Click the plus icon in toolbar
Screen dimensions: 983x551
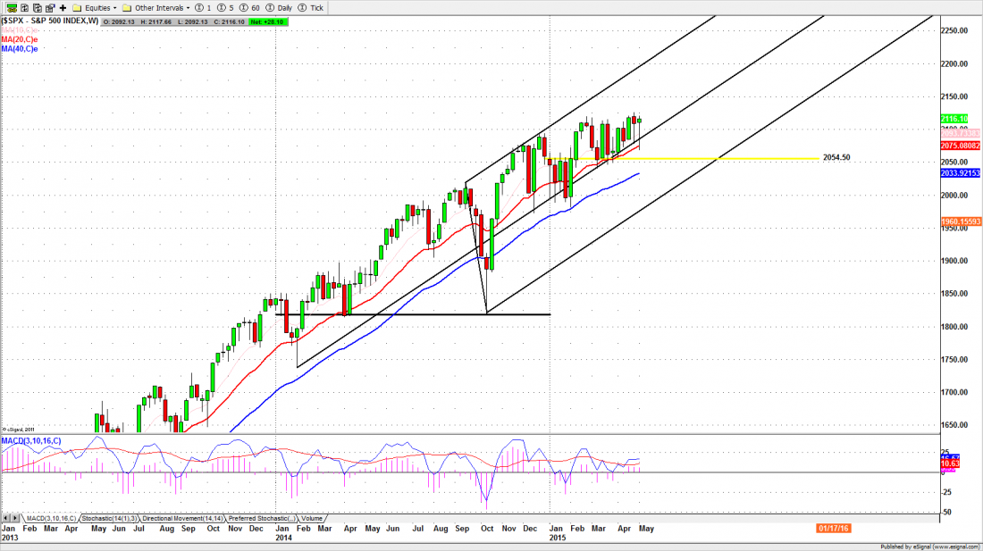point(63,7)
